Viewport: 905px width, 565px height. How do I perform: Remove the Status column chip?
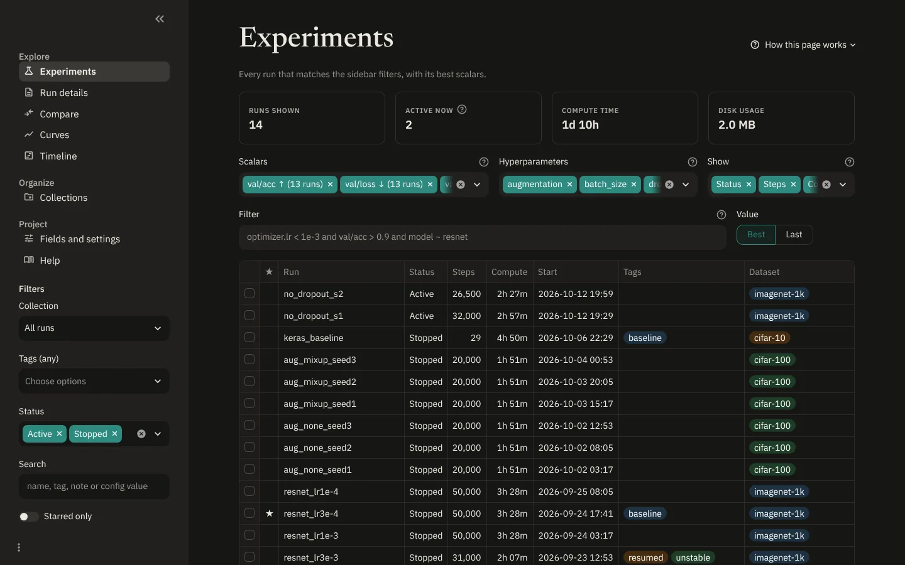pyautogui.click(x=749, y=185)
